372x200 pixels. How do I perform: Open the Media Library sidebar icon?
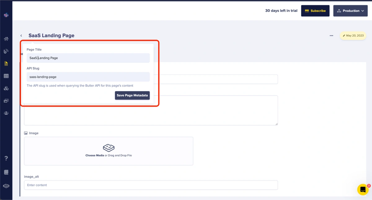coord(6,101)
